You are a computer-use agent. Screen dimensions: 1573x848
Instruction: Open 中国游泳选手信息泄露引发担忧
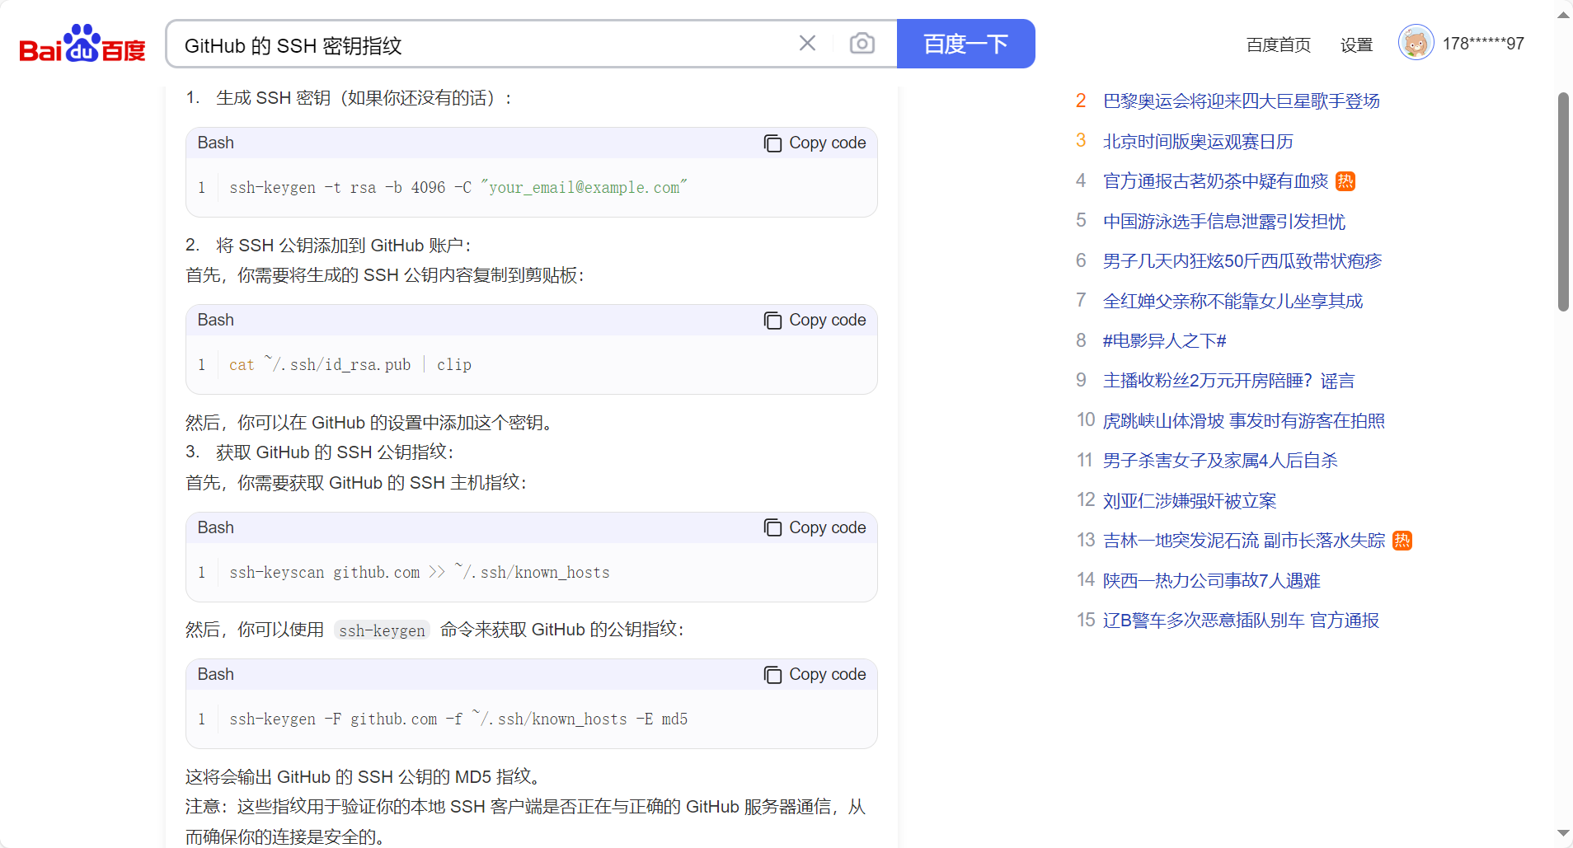[x=1223, y=222]
